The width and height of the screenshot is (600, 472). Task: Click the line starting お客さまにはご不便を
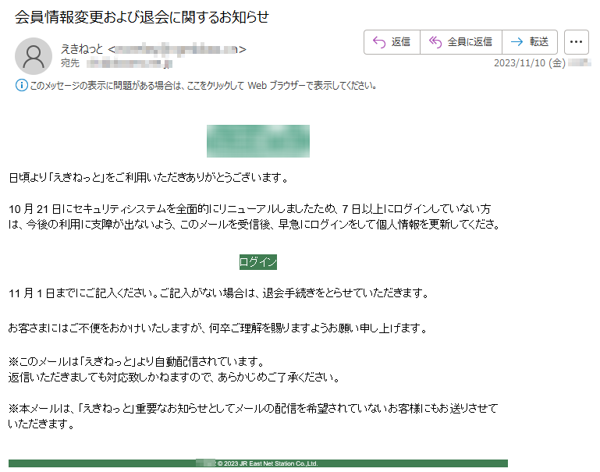point(218,328)
